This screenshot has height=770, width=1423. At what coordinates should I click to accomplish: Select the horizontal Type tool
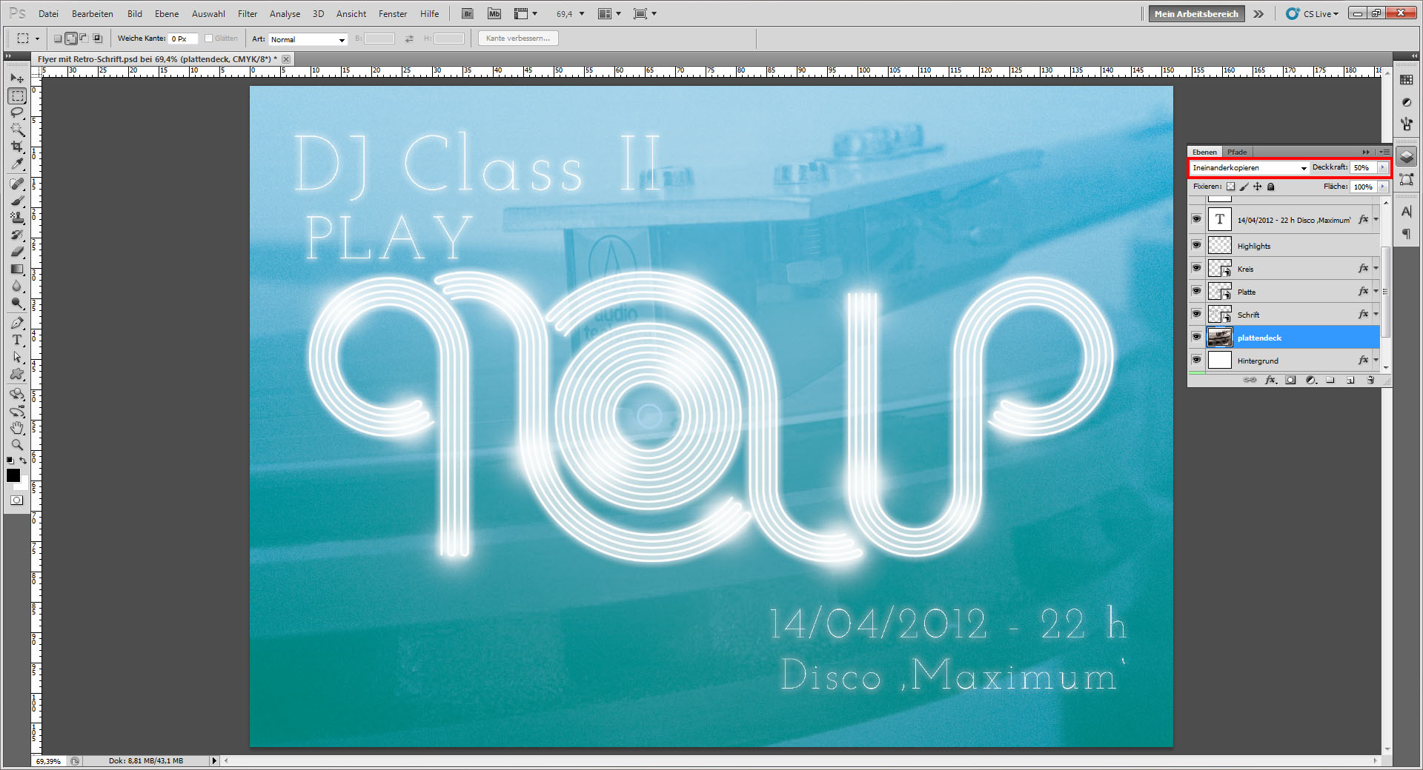tap(17, 340)
